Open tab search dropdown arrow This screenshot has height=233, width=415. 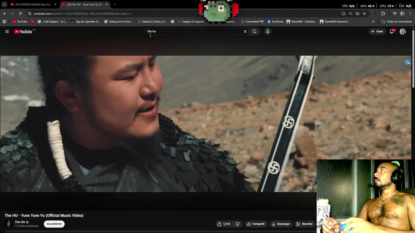coord(4,5)
